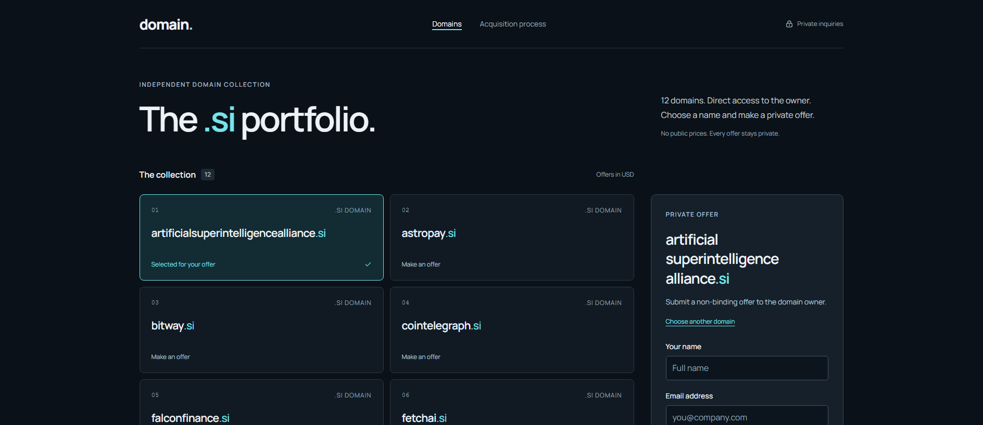Click the collection count badge 12
983x425 pixels.
tap(208, 175)
